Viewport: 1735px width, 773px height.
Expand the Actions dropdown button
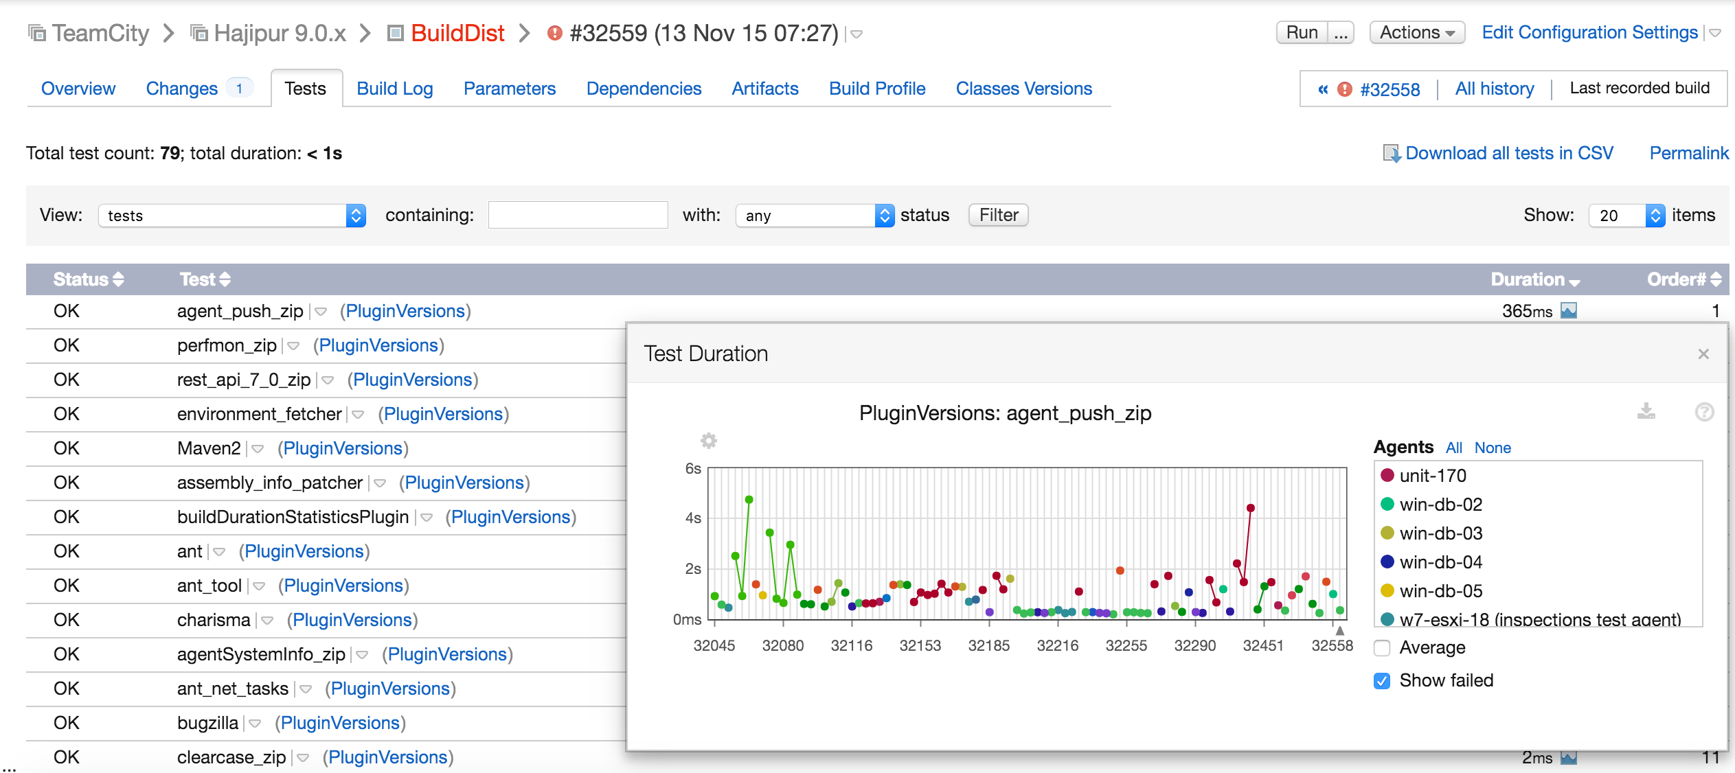pos(1417,32)
